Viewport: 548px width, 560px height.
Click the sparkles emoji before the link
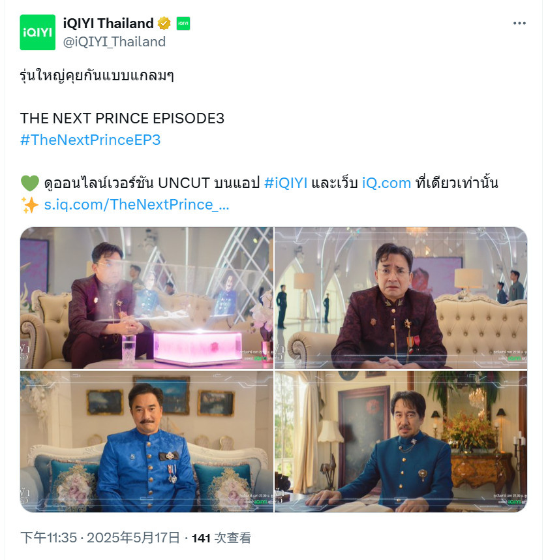(29, 205)
